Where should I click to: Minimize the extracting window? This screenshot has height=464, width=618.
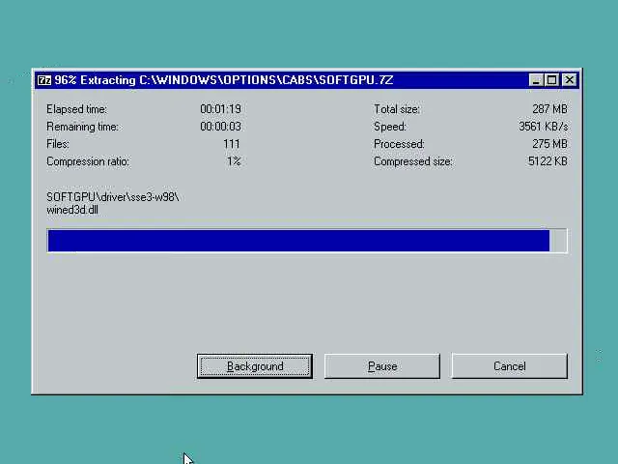click(536, 80)
